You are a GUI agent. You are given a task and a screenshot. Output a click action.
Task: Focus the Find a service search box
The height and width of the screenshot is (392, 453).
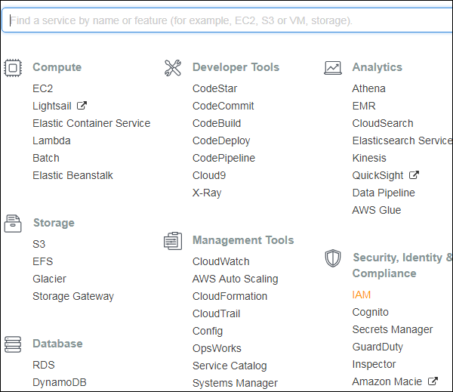(226, 20)
